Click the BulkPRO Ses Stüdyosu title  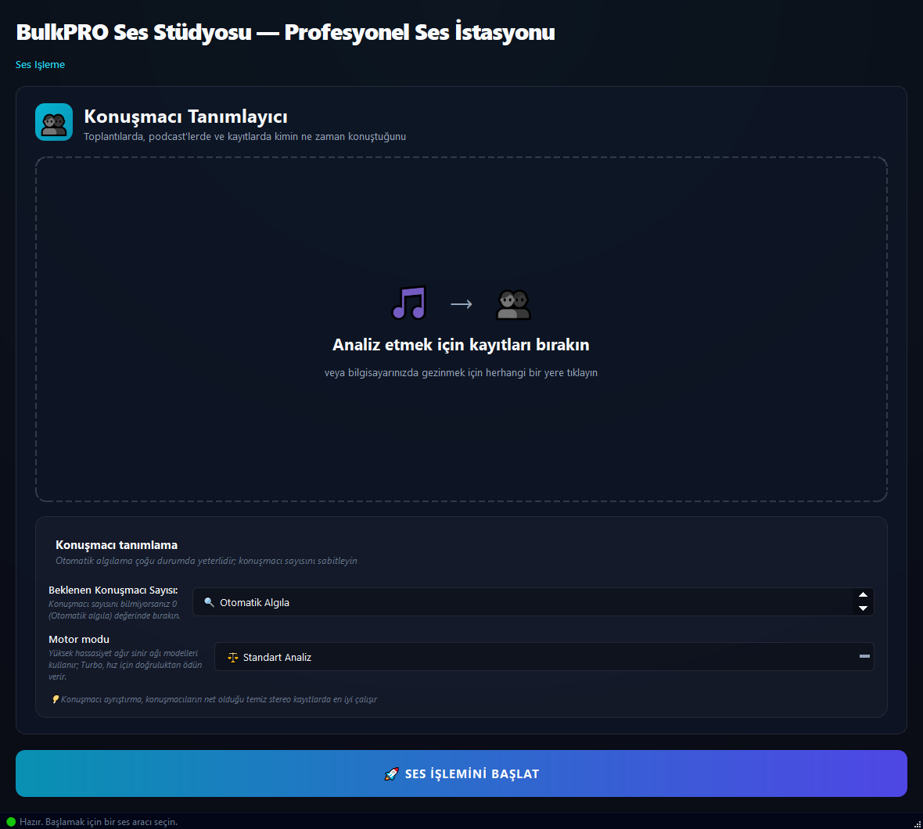tap(286, 32)
